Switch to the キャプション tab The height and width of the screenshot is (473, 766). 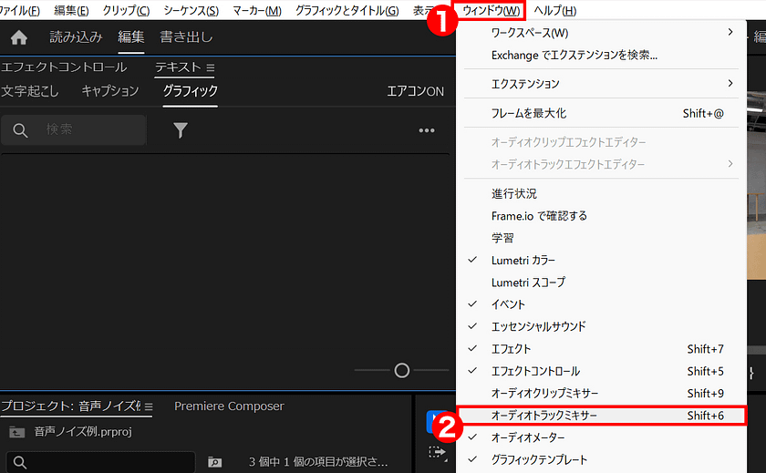pyautogui.click(x=110, y=91)
